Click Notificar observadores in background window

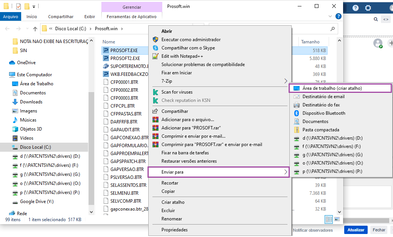tap(313, 230)
